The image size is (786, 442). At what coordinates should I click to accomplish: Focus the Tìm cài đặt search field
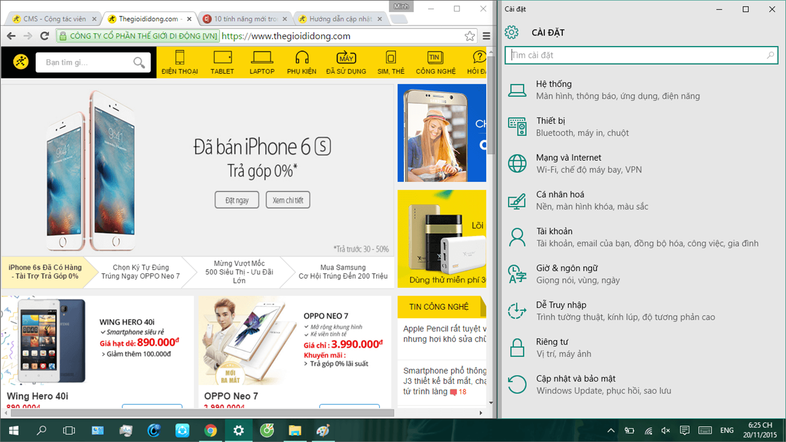coord(641,55)
